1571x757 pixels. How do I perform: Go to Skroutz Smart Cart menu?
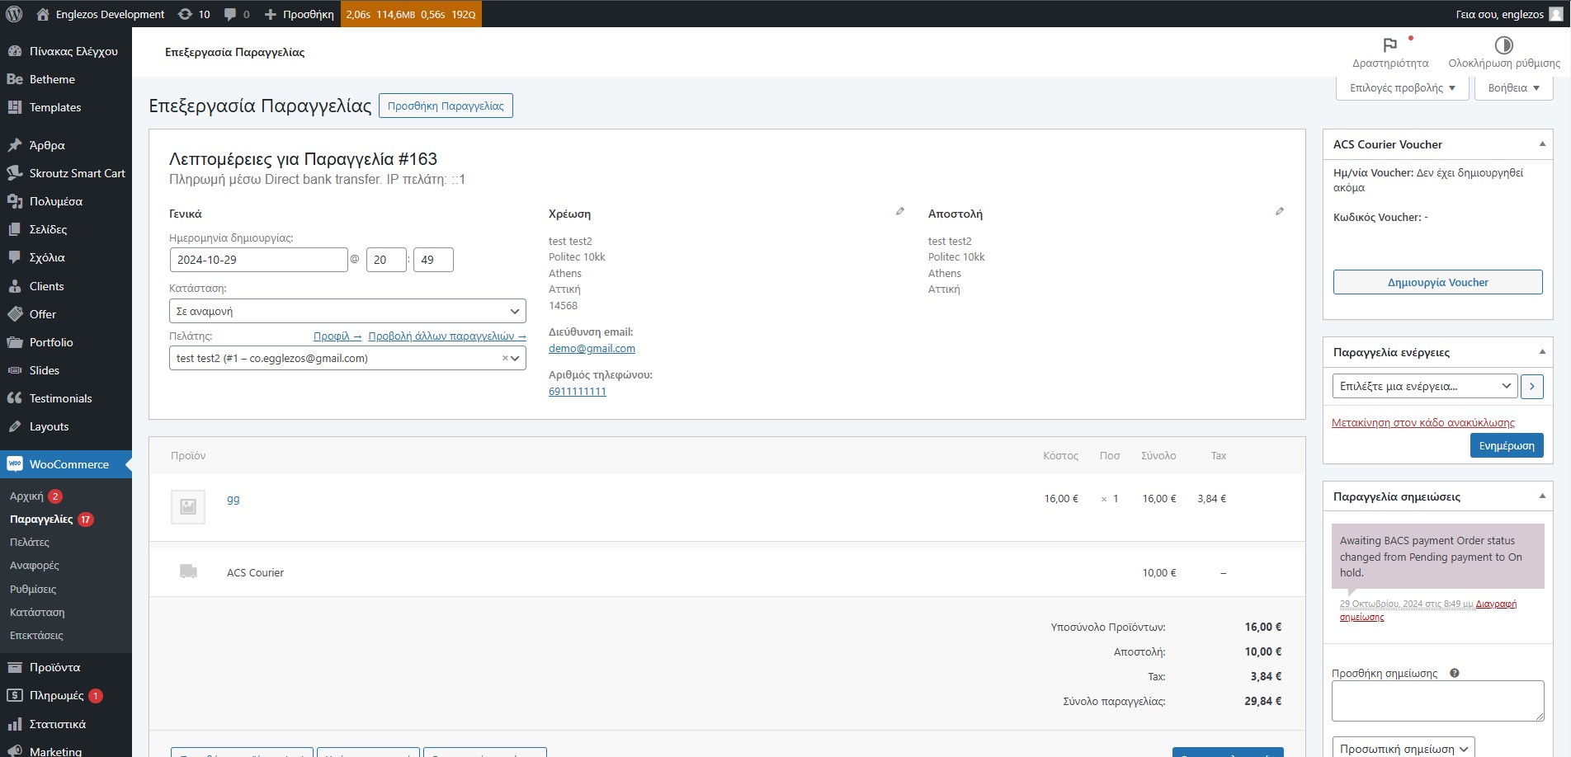tap(77, 173)
